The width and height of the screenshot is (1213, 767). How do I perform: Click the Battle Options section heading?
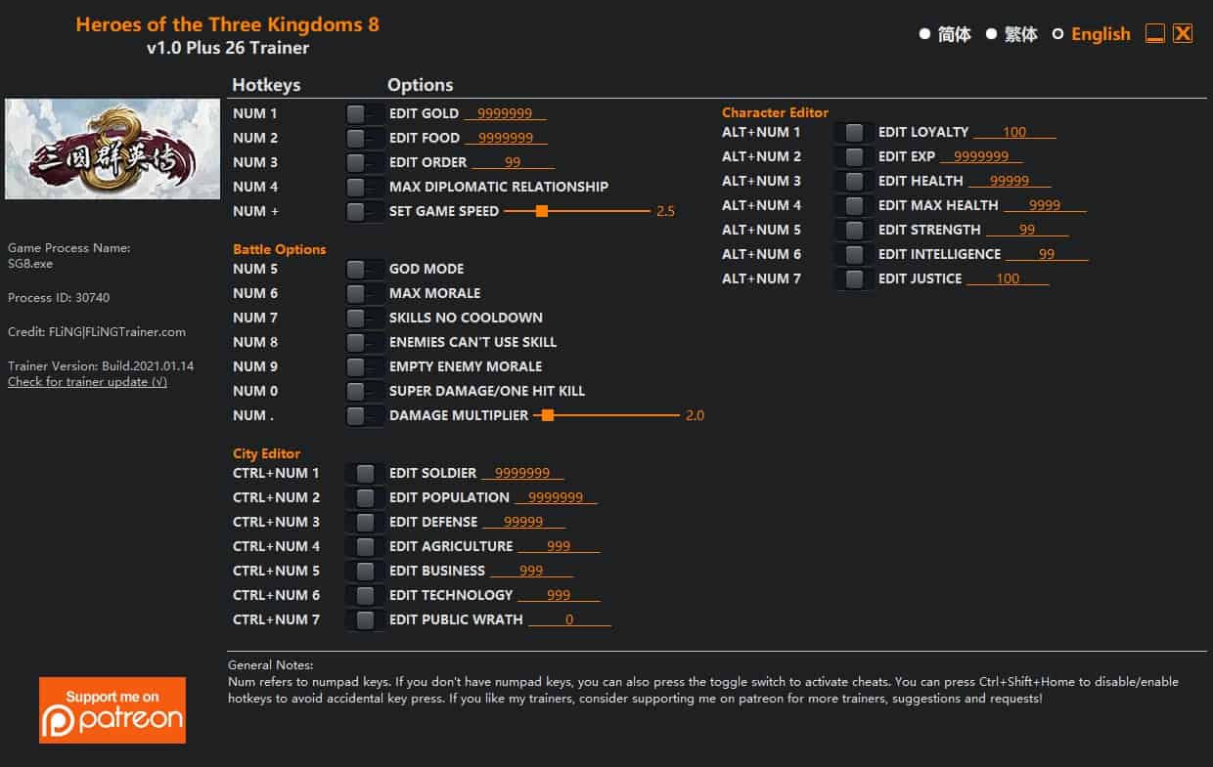coord(280,249)
